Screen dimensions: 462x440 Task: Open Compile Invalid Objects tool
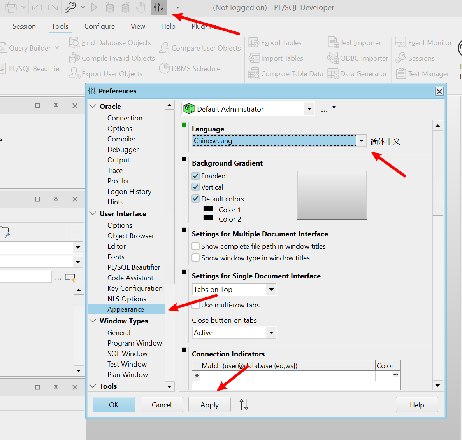tap(112, 58)
